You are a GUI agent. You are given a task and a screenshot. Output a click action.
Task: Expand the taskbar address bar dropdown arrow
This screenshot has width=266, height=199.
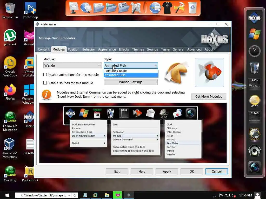[69, 195]
